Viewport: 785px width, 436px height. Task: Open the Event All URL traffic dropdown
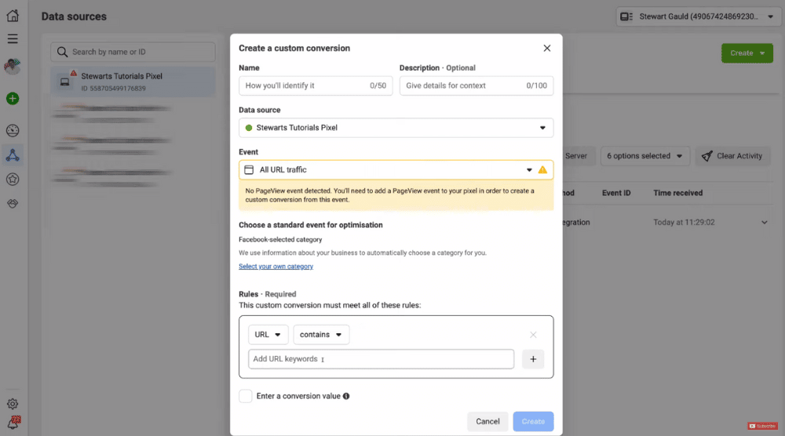click(396, 170)
